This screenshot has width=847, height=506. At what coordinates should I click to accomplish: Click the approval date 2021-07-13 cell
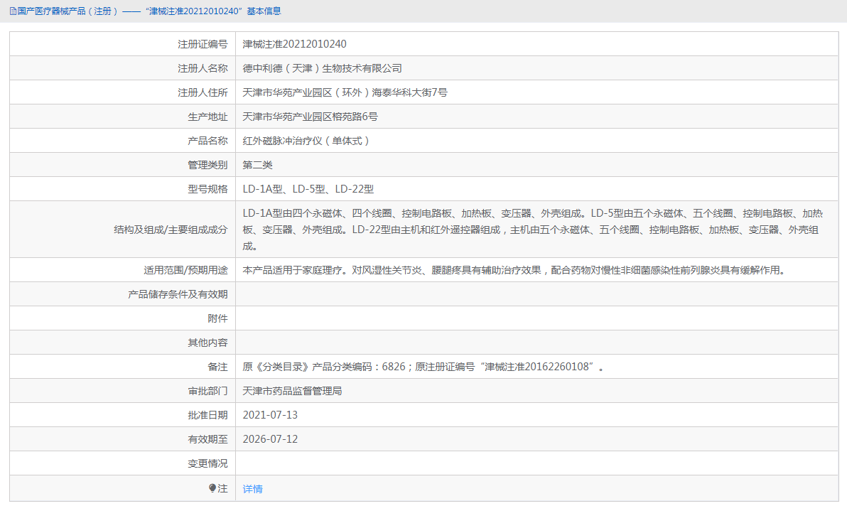click(273, 414)
